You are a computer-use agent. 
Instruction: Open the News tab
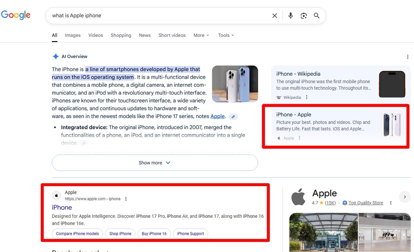pos(145,35)
